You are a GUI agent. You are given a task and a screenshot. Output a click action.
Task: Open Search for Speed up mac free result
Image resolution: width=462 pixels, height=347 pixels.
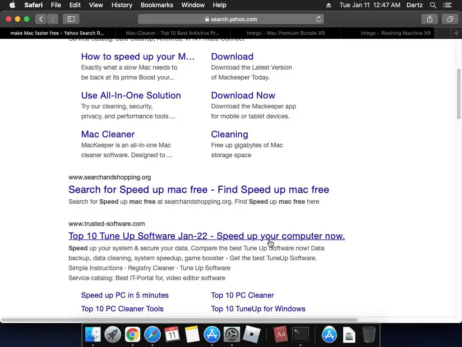click(199, 189)
